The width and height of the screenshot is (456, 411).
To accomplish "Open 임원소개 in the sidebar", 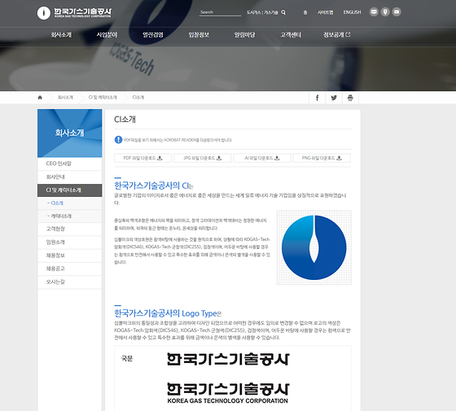I will (70, 243).
